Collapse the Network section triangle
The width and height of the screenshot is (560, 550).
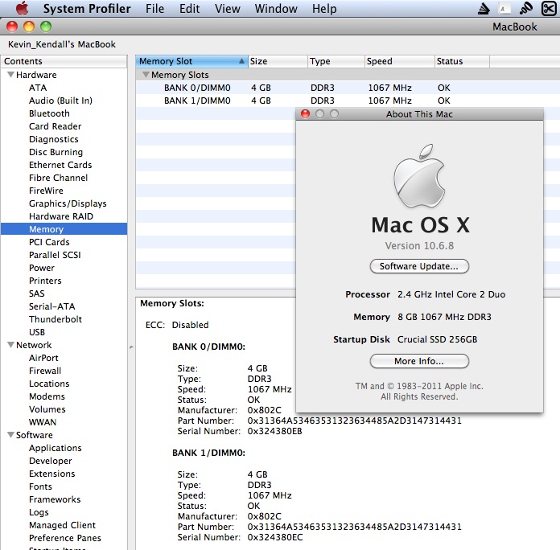pos(10,345)
